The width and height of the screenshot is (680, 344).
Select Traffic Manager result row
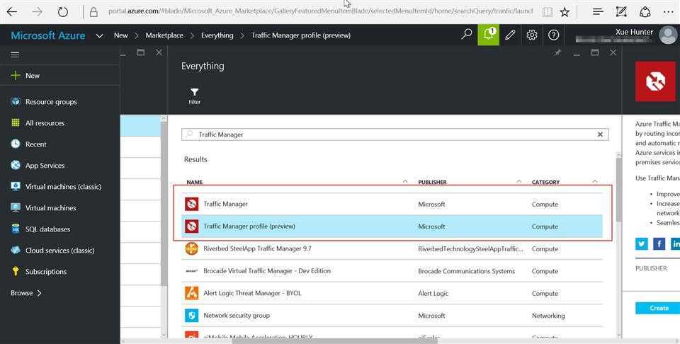[x=392, y=204]
